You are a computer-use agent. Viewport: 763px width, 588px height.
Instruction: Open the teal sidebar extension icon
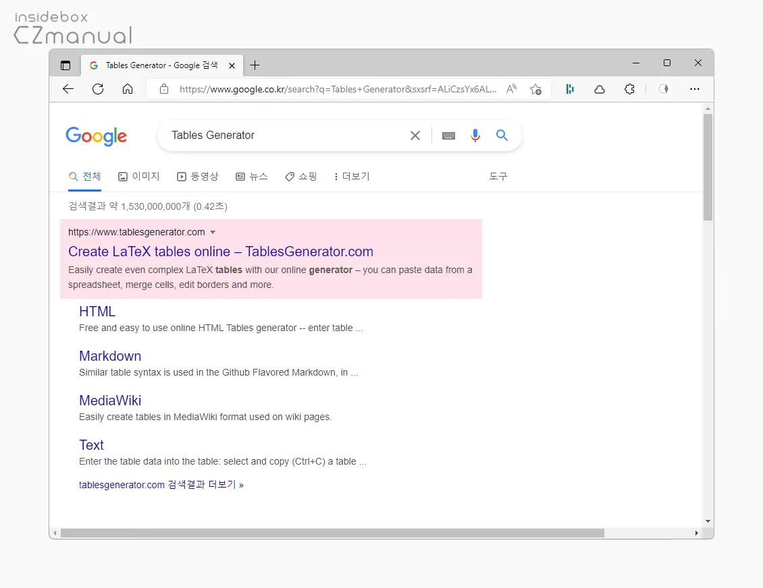pos(570,89)
